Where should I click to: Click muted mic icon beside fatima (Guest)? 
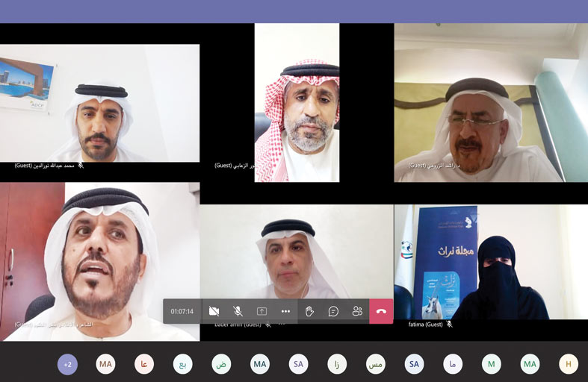449,325
